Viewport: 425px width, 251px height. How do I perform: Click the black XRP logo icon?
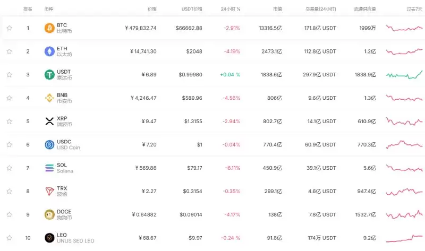coord(49,121)
